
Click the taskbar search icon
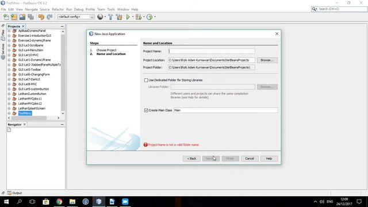pos(20,202)
